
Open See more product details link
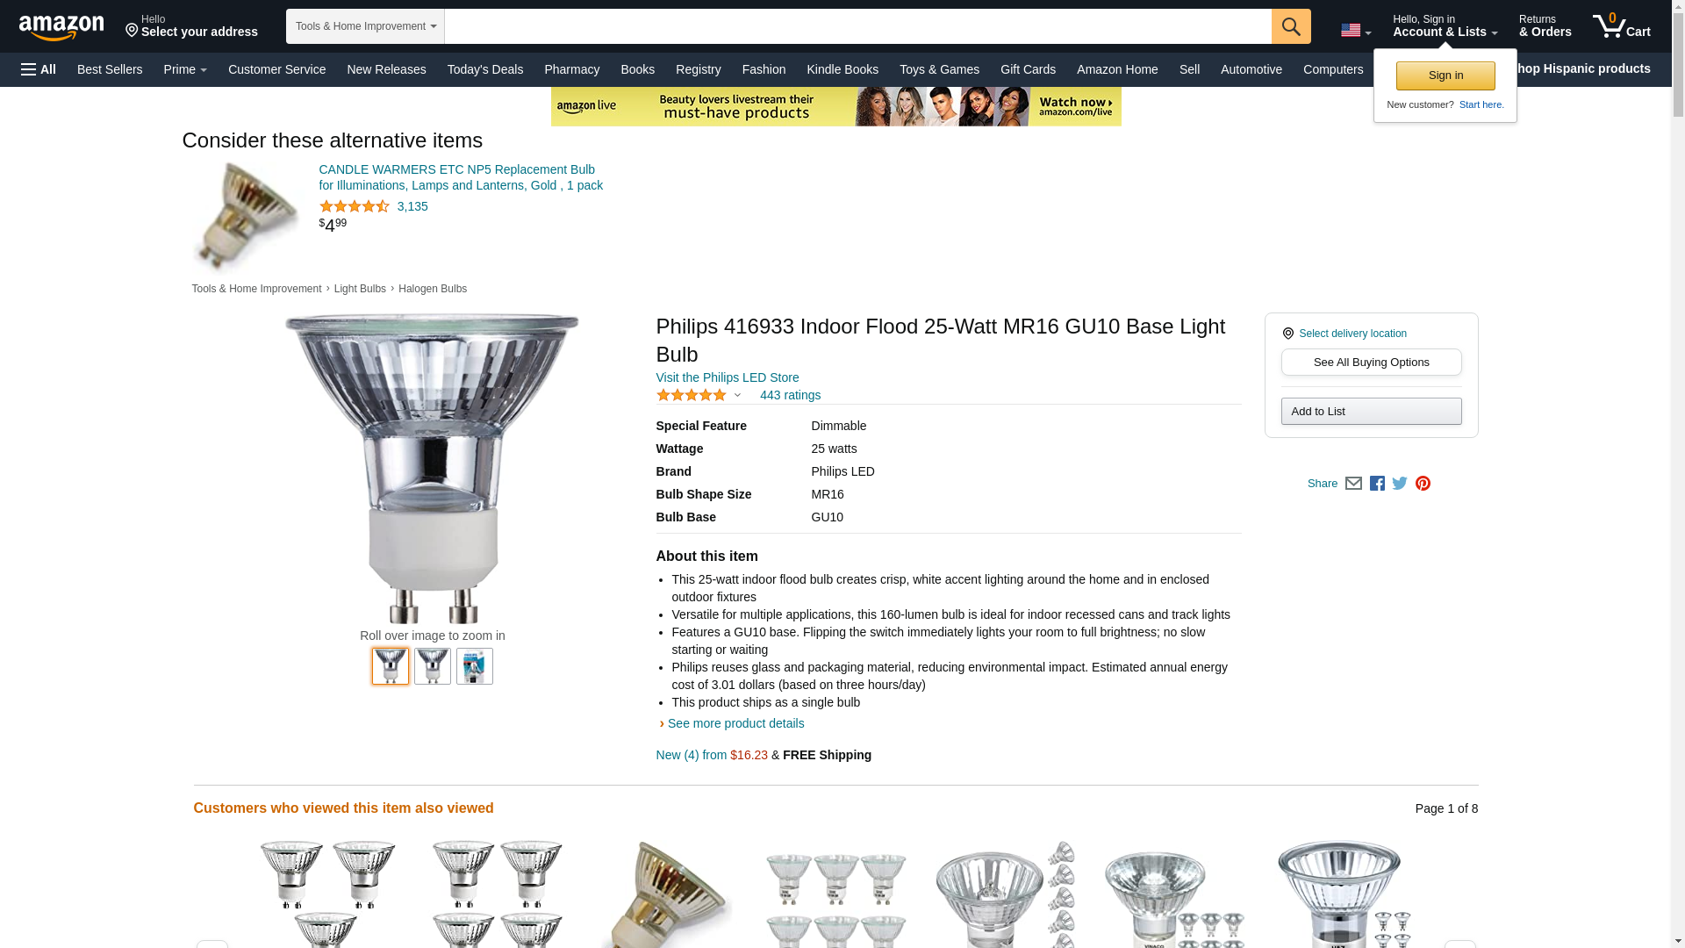(735, 723)
